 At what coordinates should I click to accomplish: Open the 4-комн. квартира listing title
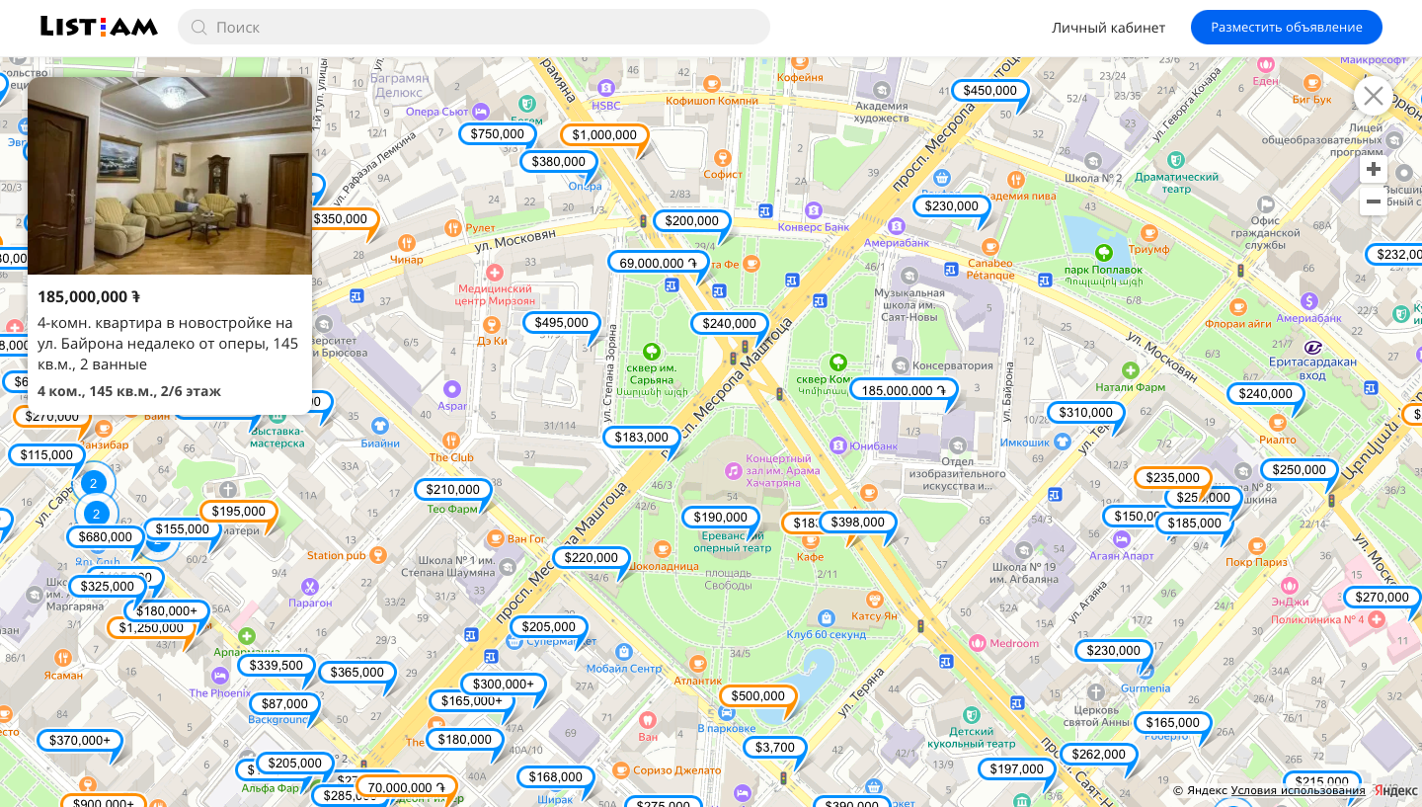pos(168,343)
